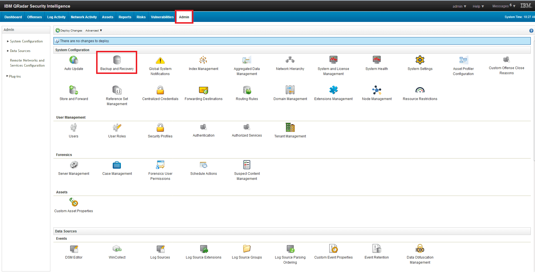Open Extensions Management puzzle icon

click(333, 90)
